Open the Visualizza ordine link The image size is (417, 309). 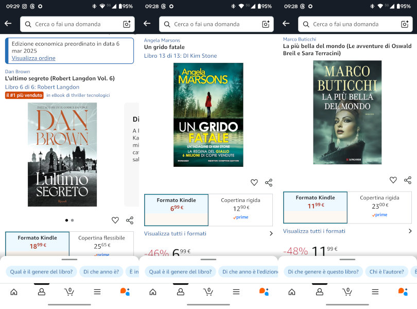(x=33, y=58)
